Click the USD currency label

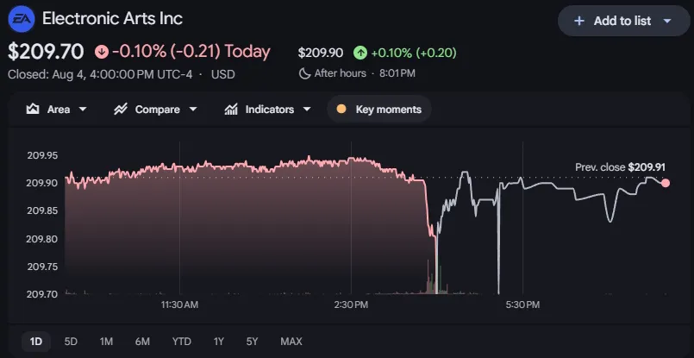click(x=223, y=74)
